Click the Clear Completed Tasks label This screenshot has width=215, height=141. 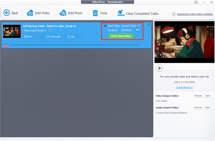point(142,14)
